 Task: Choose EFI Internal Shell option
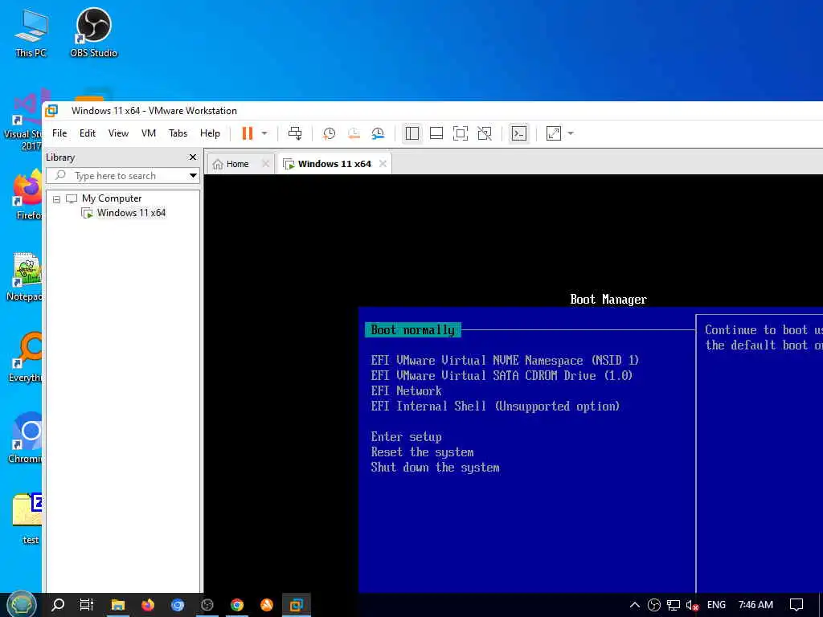pyautogui.click(x=495, y=406)
